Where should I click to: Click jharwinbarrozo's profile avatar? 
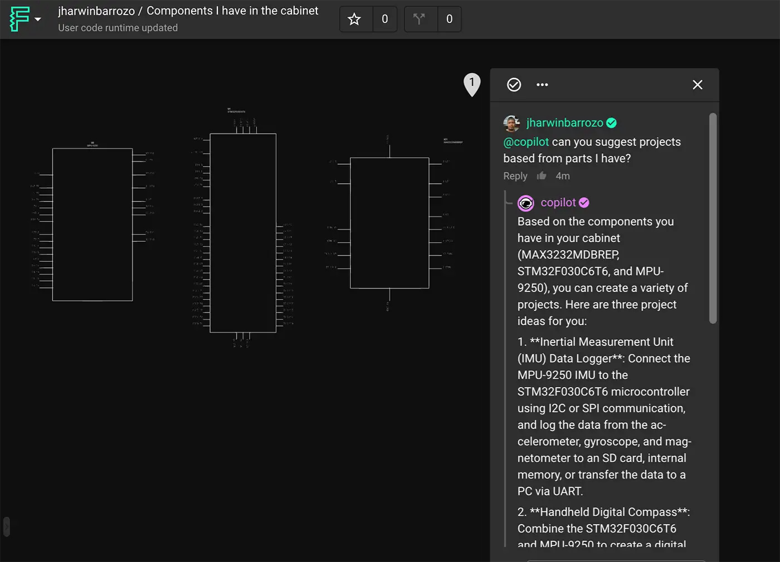(x=511, y=123)
